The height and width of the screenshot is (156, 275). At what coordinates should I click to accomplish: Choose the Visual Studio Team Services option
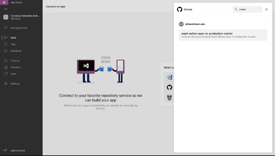point(169,77)
